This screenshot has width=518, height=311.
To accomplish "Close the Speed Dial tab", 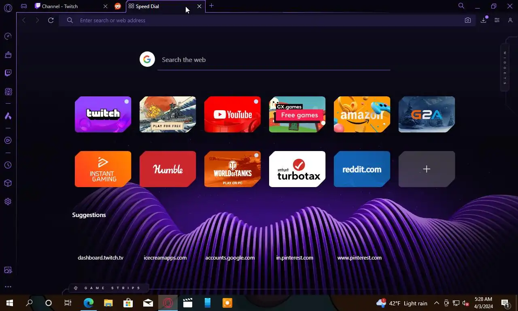I will (x=199, y=6).
